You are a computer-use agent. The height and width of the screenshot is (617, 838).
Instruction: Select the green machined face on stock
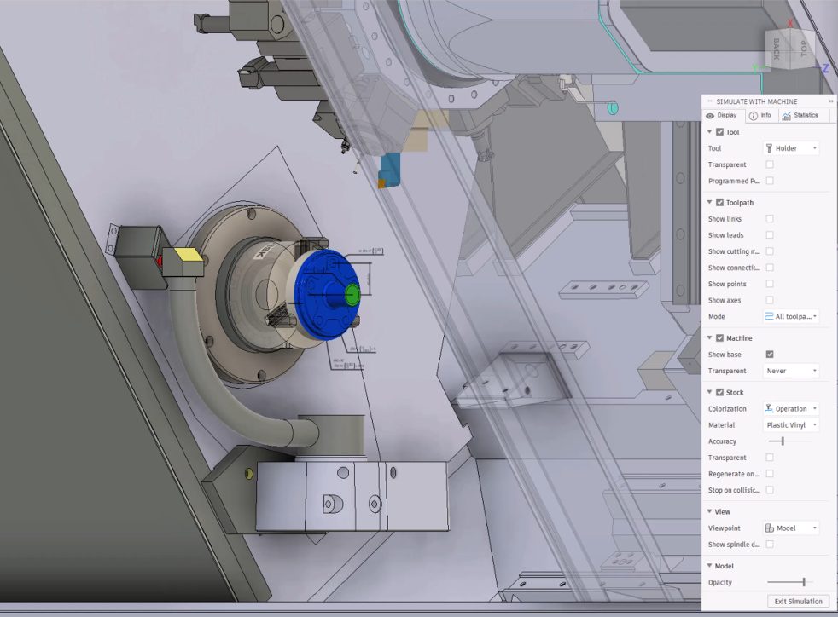[x=352, y=295]
